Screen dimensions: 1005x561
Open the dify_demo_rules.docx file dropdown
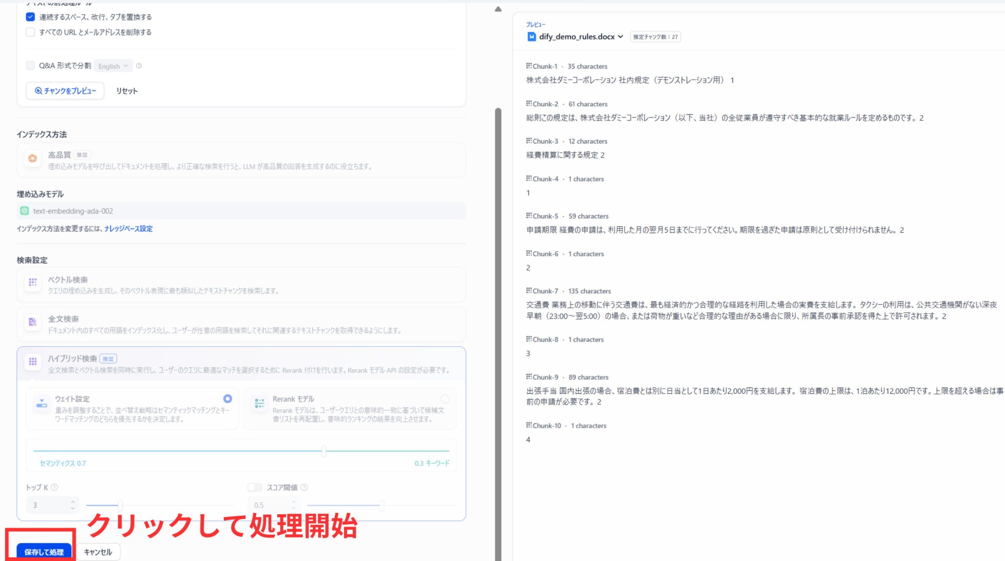tap(620, 37)
